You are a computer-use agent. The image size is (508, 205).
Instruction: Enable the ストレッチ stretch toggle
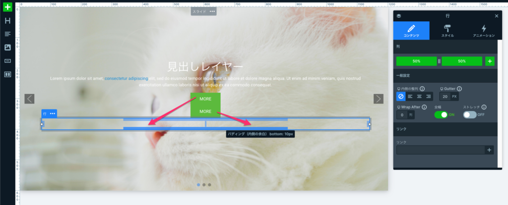[x=469, y=114]
